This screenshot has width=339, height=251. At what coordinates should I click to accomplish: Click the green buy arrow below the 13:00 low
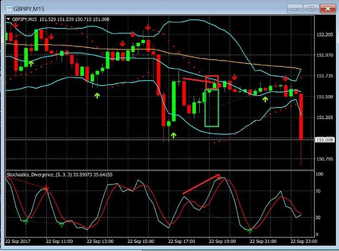click(x=97, y=95)
